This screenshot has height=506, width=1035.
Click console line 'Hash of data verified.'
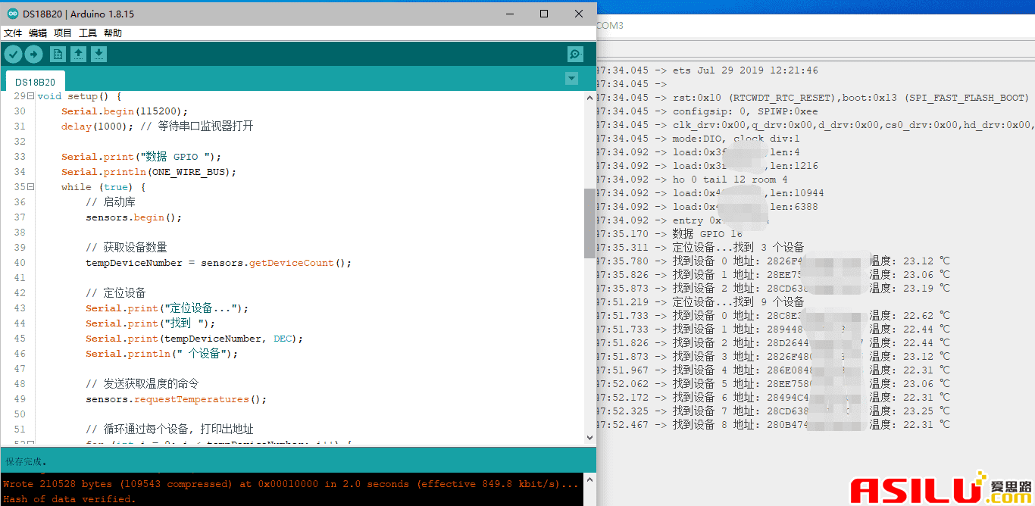pyautogui.click(x=69, y=499)
